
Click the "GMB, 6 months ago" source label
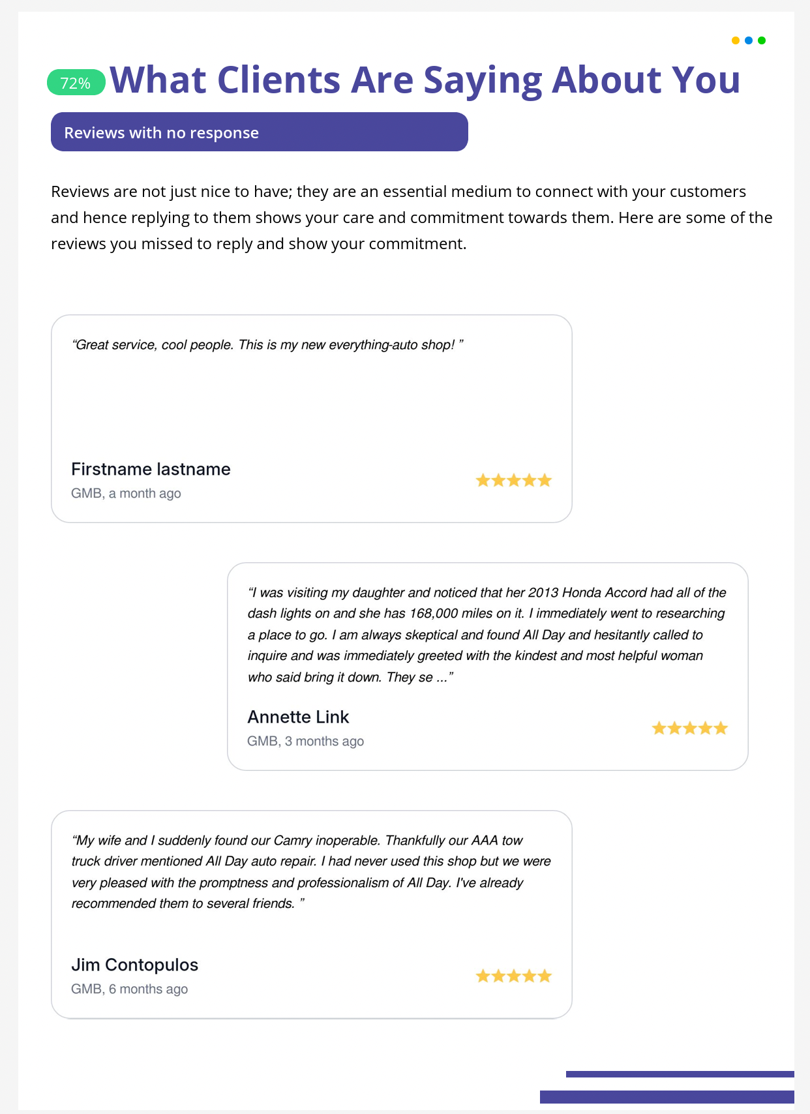129,989
